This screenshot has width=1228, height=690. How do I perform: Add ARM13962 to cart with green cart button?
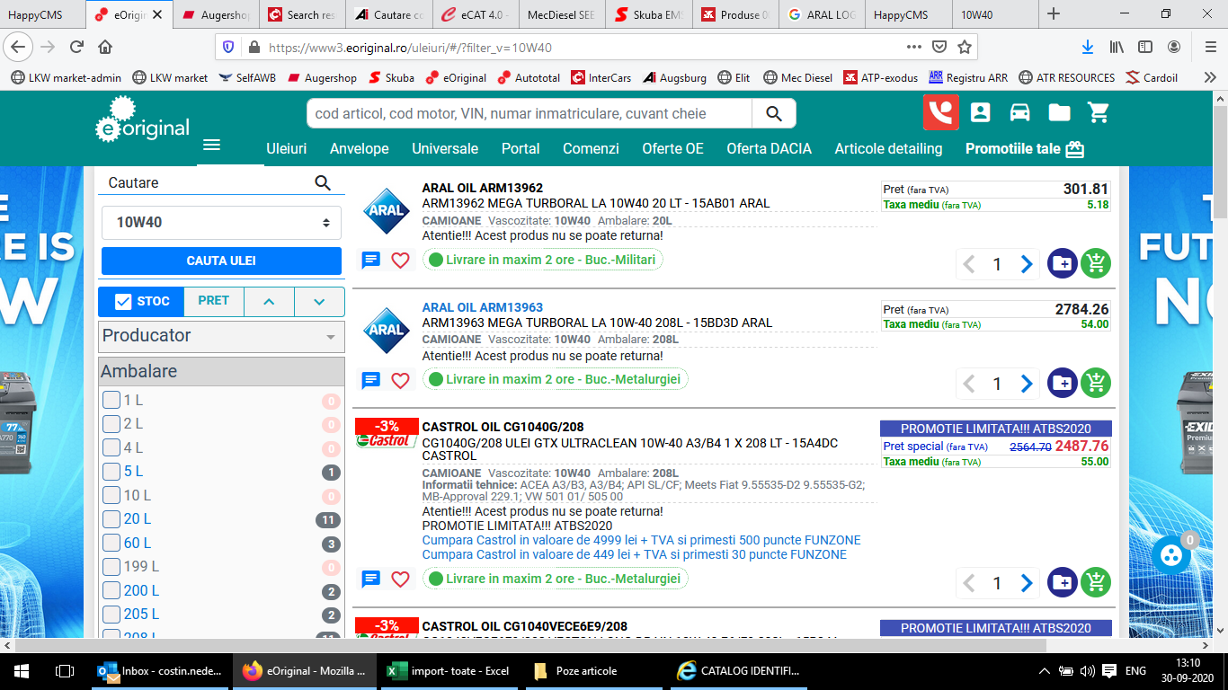pos(1096,263)
